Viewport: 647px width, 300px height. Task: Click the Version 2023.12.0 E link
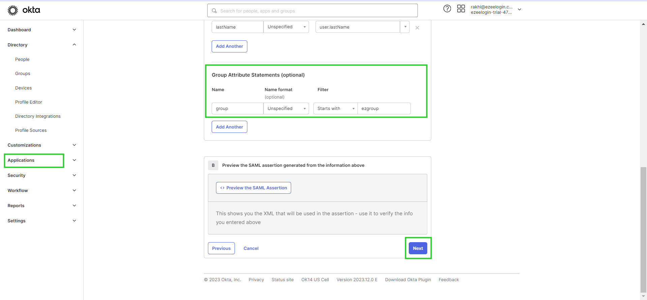tap(357, 279)
